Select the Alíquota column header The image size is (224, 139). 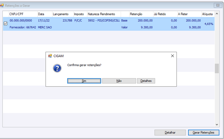point(208,14)
